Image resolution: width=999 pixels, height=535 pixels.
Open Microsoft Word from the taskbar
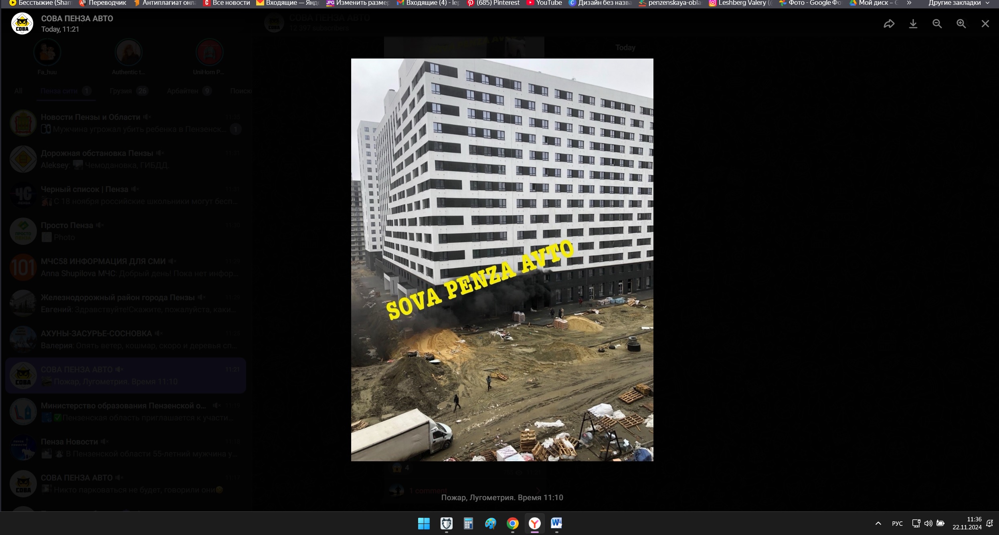pos(556,523)
